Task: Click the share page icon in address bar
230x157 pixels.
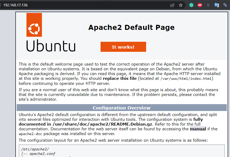Action: click(172, 5)
